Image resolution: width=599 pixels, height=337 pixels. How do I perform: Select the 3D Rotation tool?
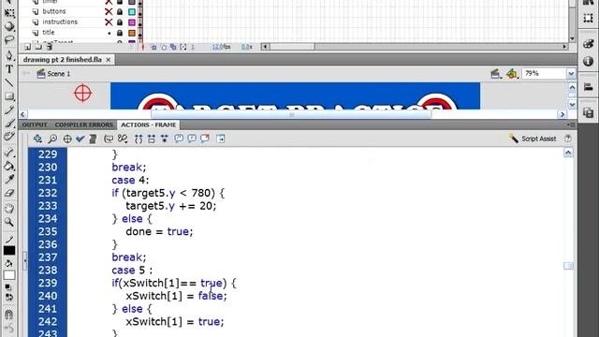pos(9,26)
